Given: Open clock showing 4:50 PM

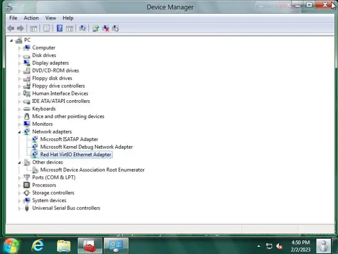Looking at the screenshot, I should (x=300, y=246).
